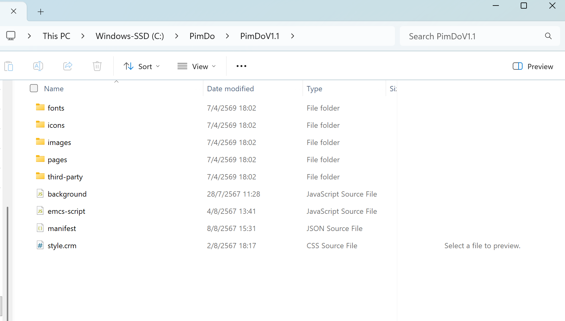Sort by Type column header
This screenshot has width=565, height=321.
coord(314,89)
